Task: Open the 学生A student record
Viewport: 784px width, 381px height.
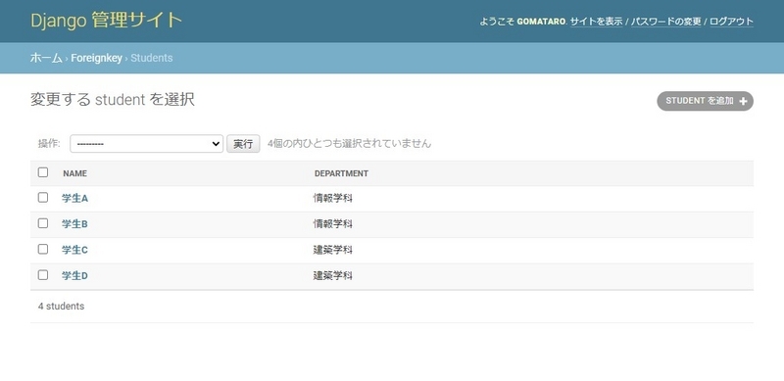Action: pyautogui.click(x=75, y=199)
